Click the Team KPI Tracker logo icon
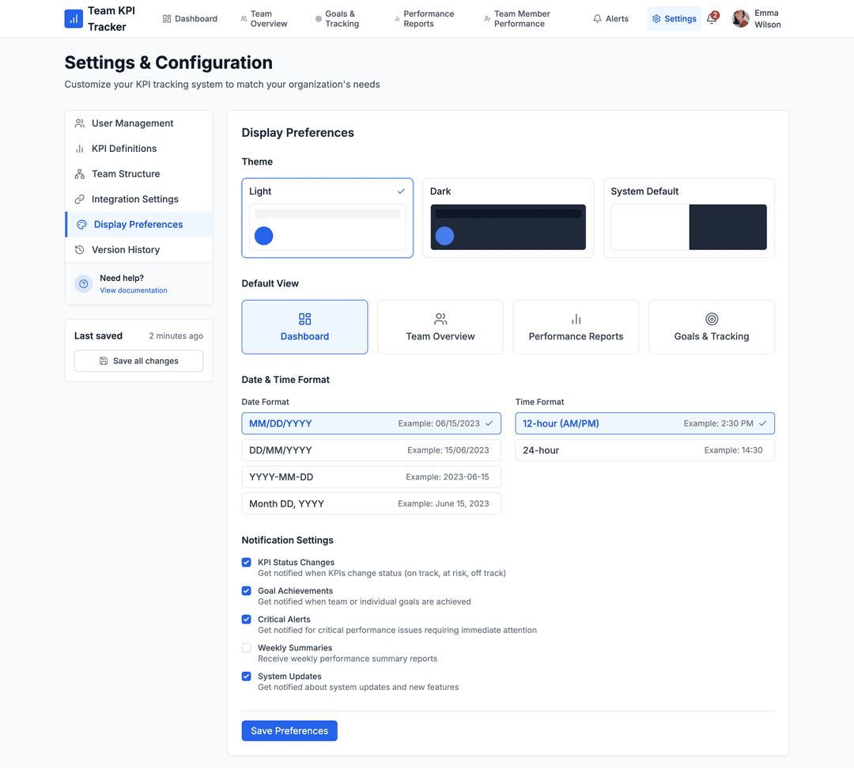The height and width of the screenshot is (770, 854). [x=74, y=18]
